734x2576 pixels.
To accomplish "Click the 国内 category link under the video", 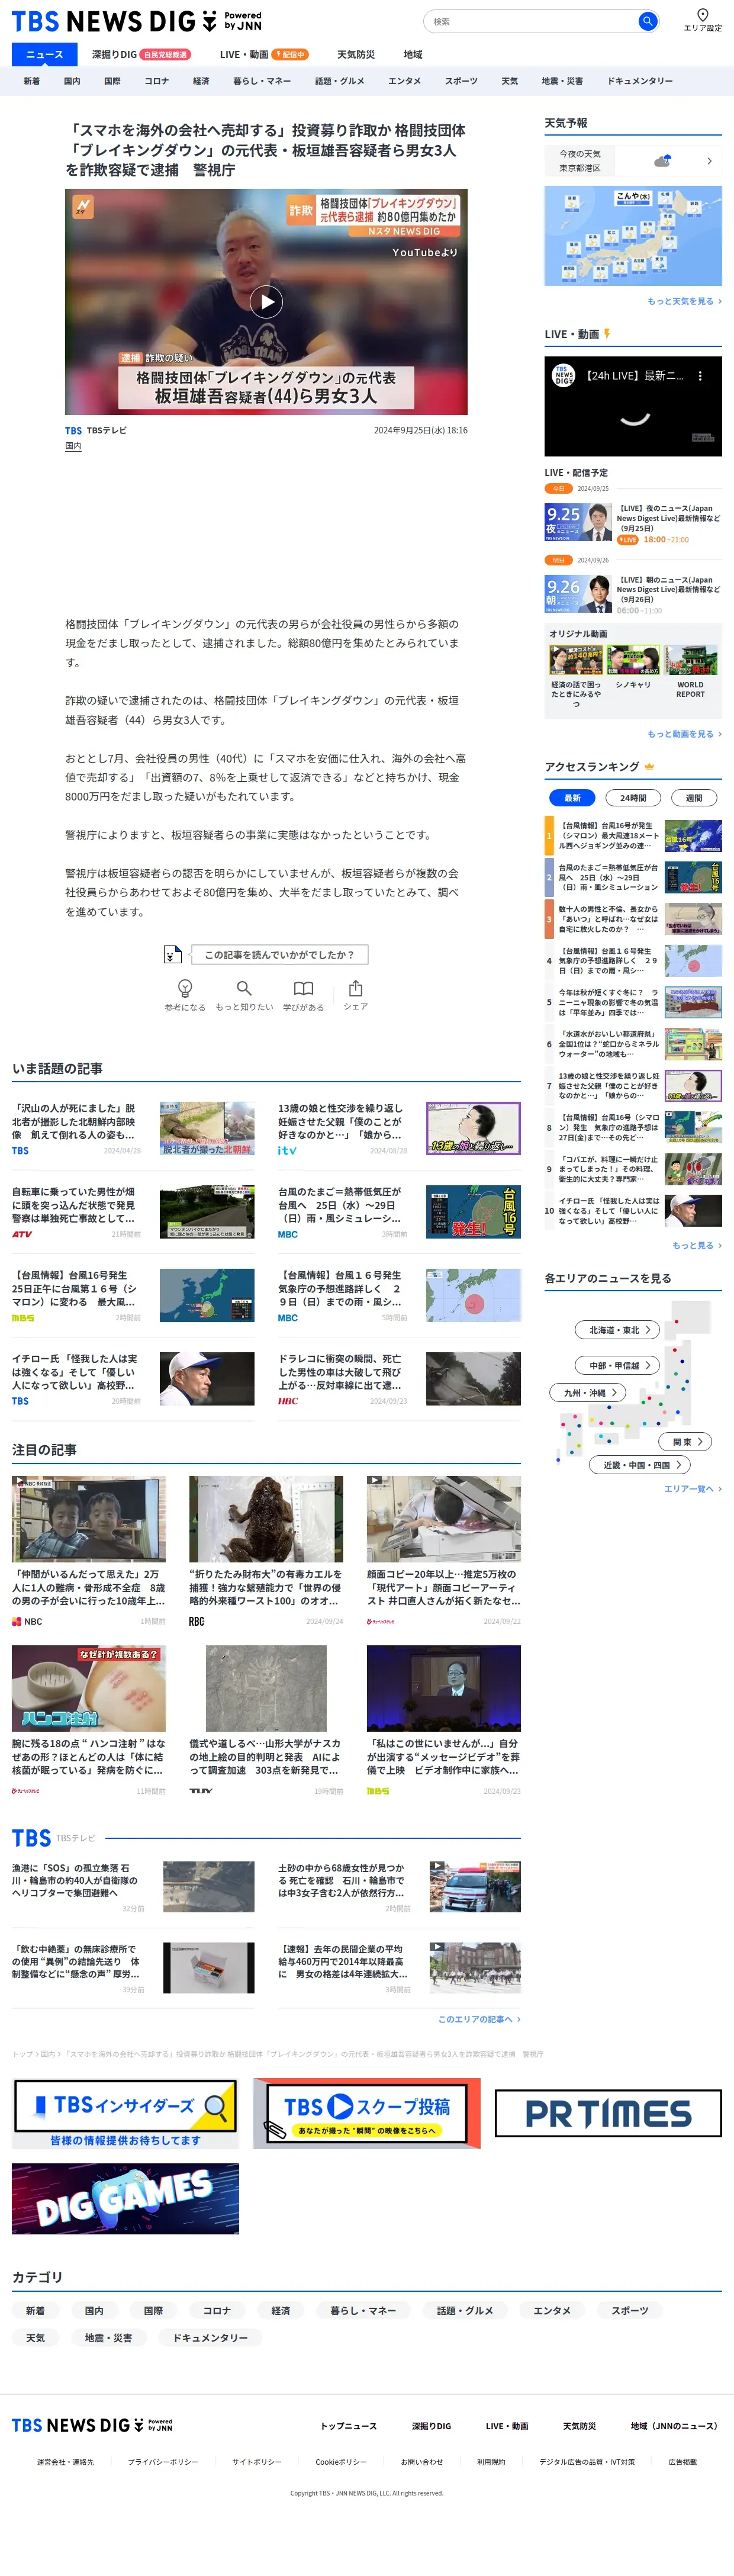I will pyautogui.click(x=73, y=446).
